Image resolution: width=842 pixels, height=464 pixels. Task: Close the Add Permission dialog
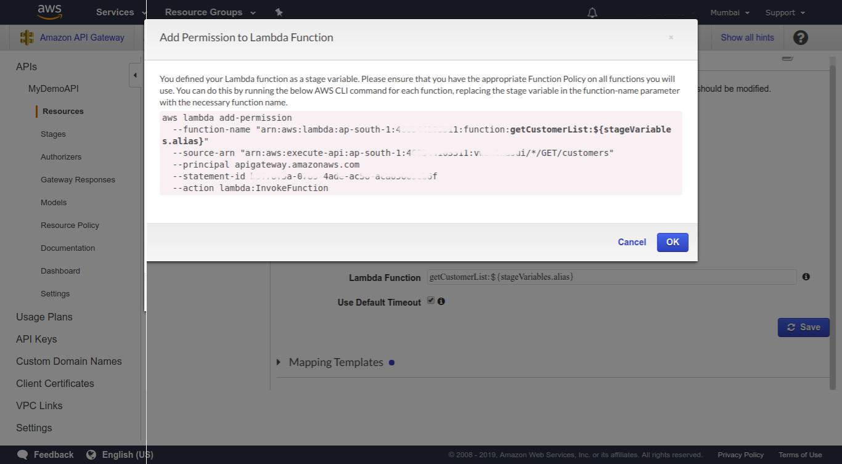[x=671, y=38]
